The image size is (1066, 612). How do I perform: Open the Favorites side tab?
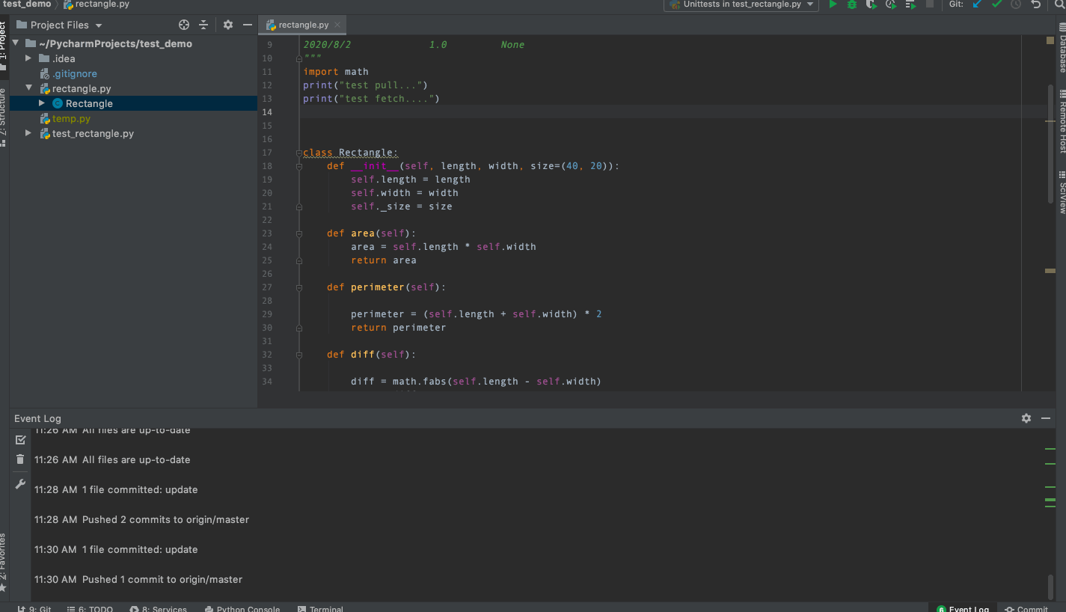coord(4,563)
